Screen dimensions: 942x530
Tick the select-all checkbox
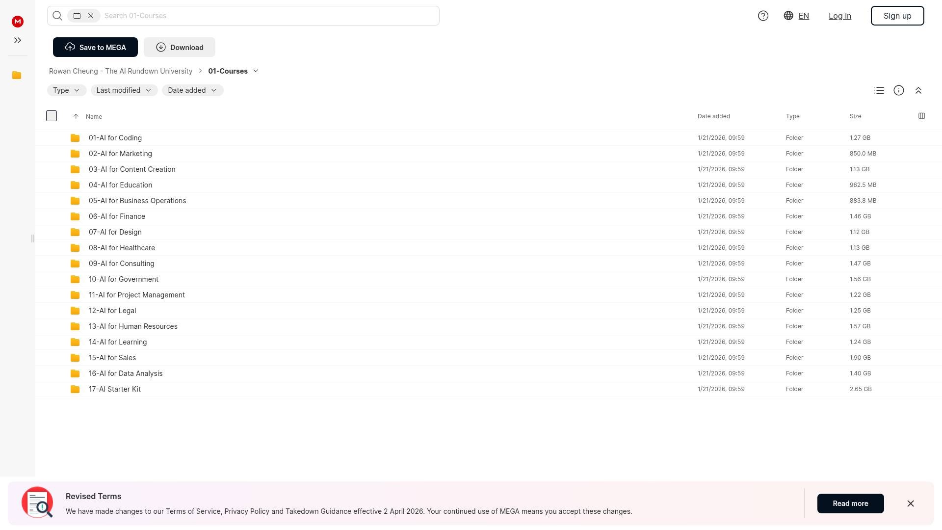coord(52,116)
